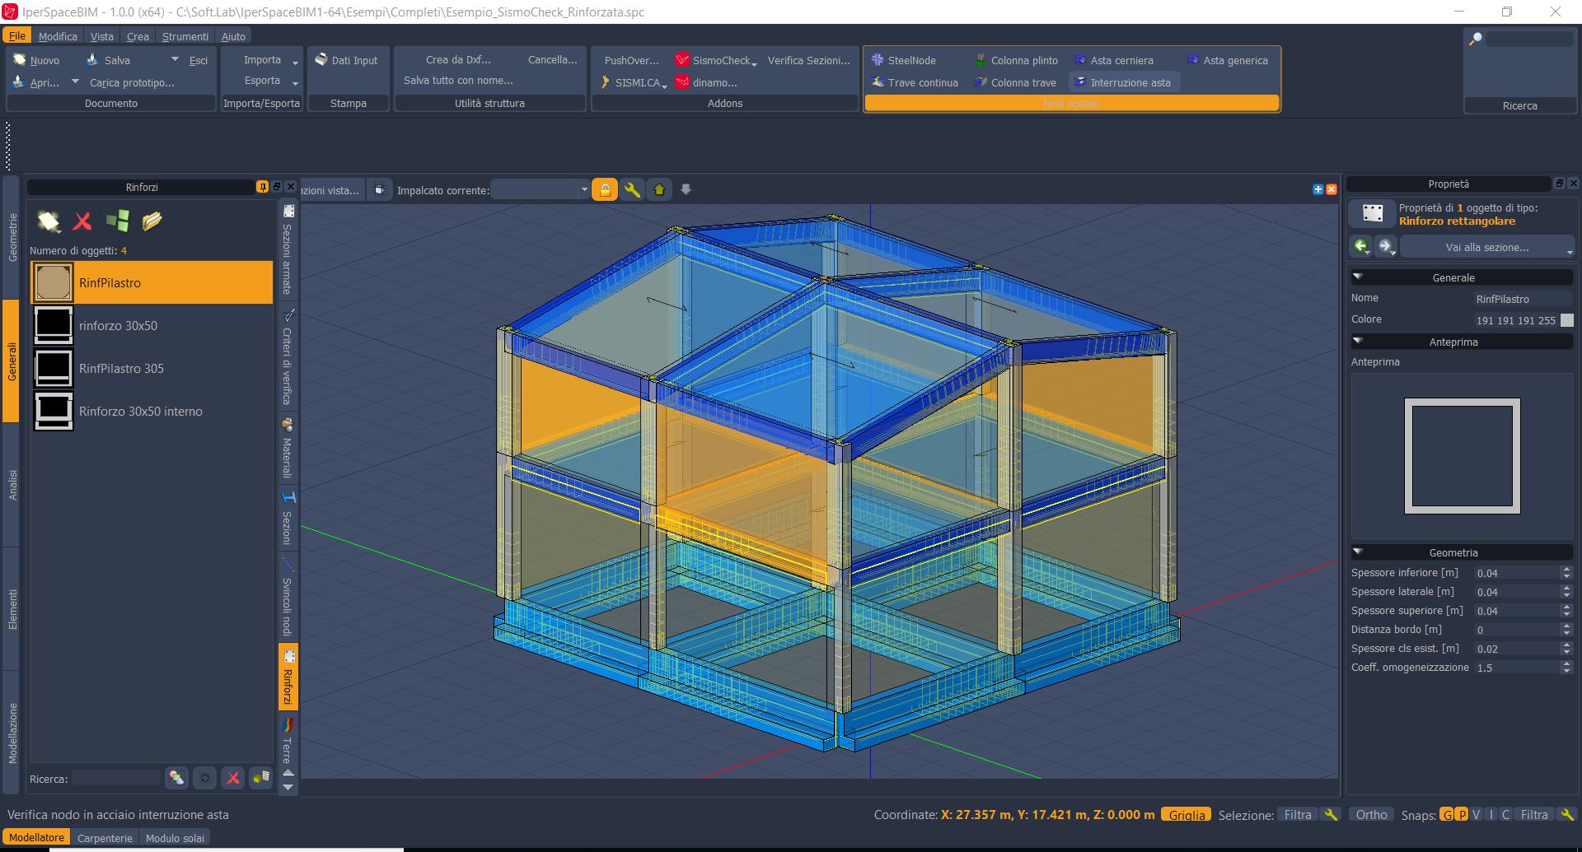Viewport: 1582px width, 852px height.
Task: Click Crea da Dxf button
Action: (x=458, y=59)
